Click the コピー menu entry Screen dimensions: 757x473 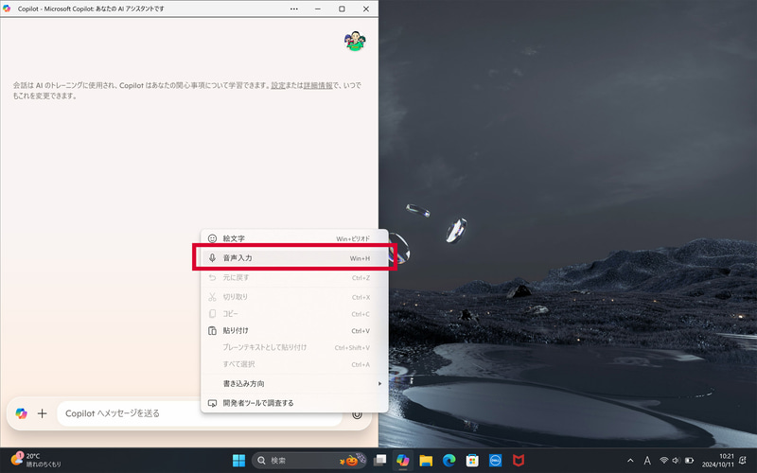(294, 314)
